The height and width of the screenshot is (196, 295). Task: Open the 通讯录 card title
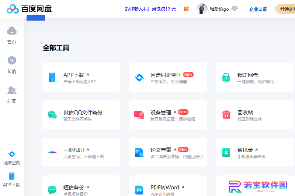click(245, 150)
